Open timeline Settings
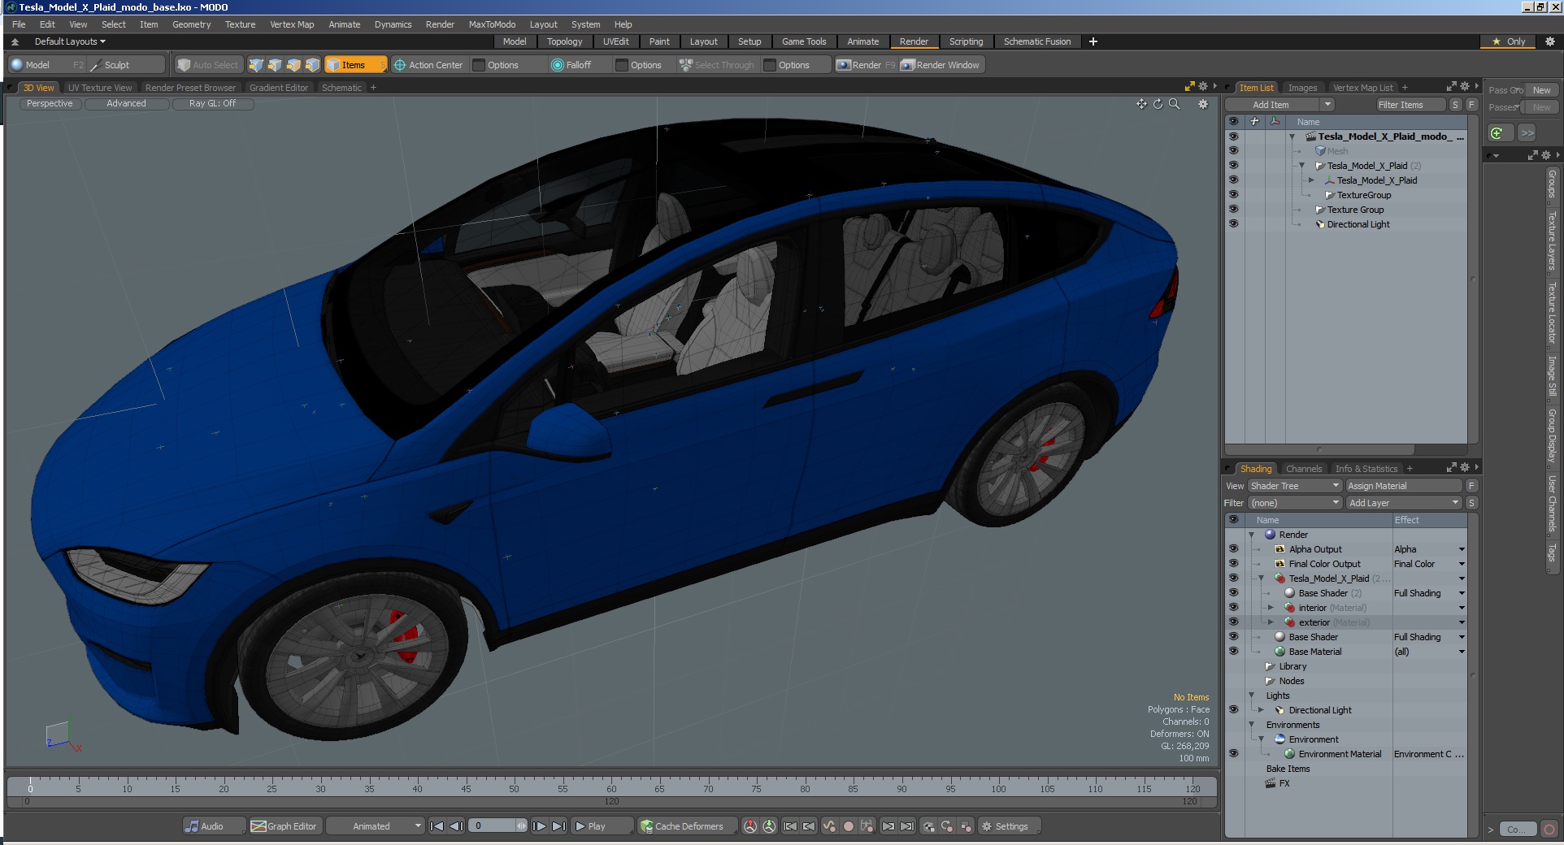Viewport: 1564px width, 845px height. click(x=1009, y=826)
